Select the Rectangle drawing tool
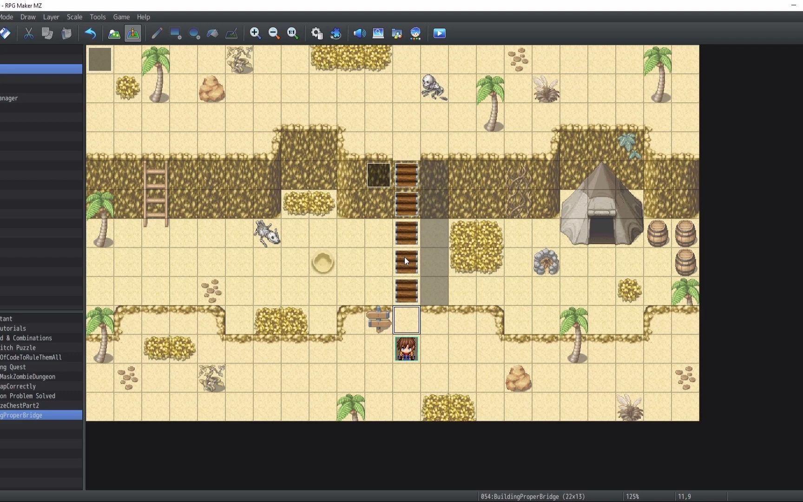Viewport: 803px width, 502px height. coord(176,33)
